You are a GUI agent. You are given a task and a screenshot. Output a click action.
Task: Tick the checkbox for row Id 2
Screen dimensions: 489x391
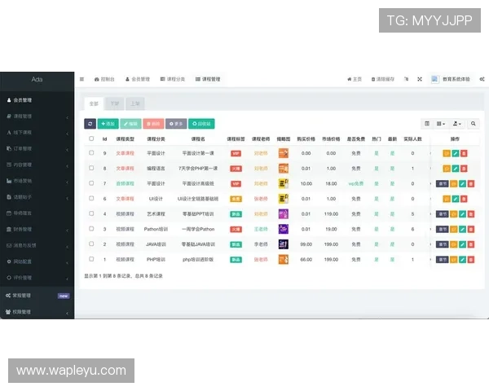tap(91, 244)
